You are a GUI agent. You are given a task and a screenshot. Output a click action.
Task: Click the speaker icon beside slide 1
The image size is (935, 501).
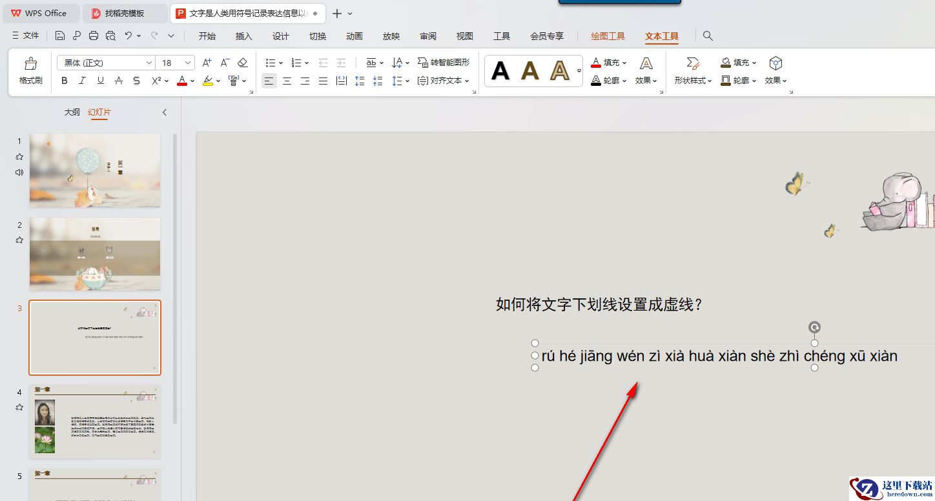(x=19, y=172)
